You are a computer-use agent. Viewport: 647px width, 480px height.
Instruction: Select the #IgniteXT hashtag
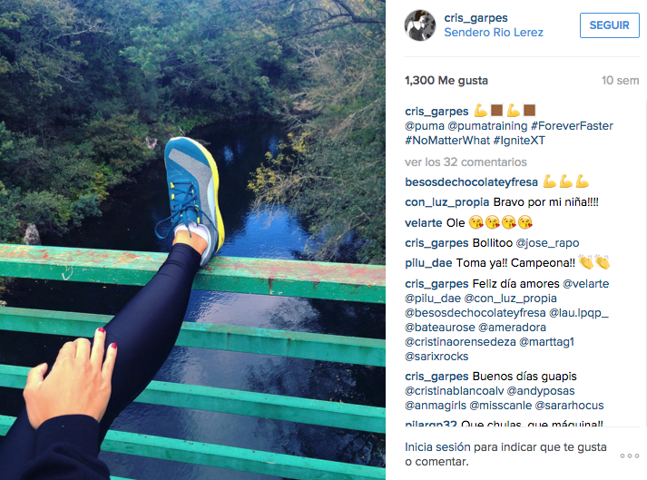(x=519, y=141)
